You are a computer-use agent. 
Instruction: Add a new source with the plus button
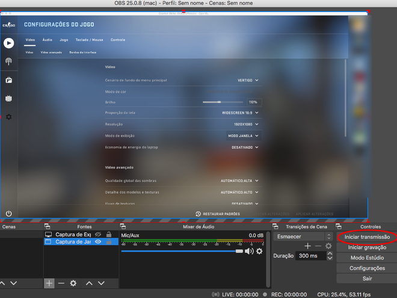click(49, 283)
